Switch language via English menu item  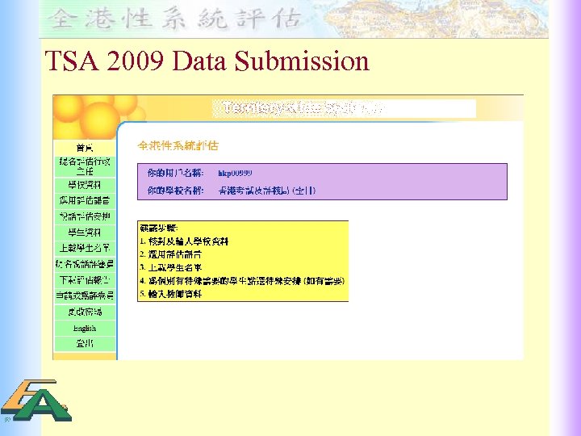point(85,329)
